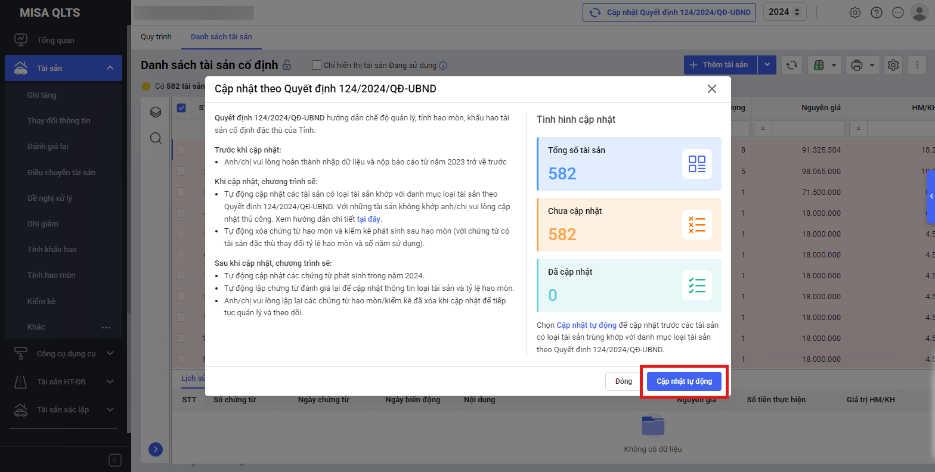Click the search magnifier icon
This screenshot has width=935, height=472.
[x=156, y=138]
